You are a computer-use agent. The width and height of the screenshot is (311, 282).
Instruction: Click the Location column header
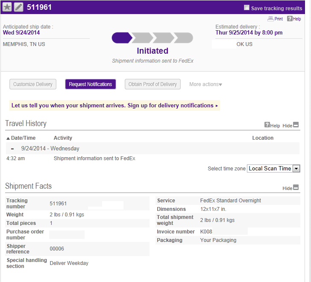coord(263,138)
